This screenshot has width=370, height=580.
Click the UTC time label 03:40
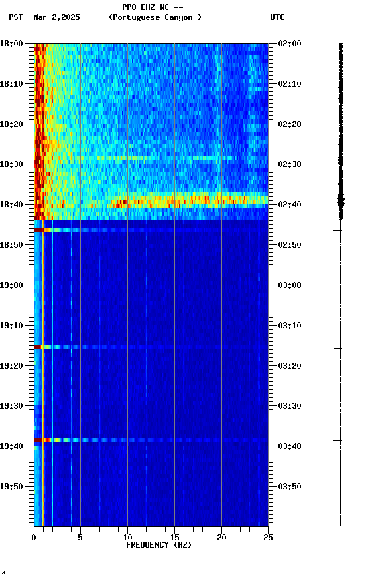coord(290,446)
